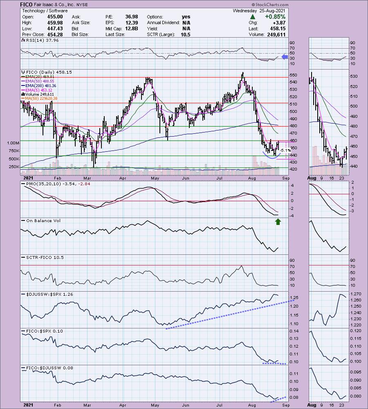Select the SCTR (Large) value 10.5 in header
Viewport: 368px width, 409px height.
click(x=186, y=34)
